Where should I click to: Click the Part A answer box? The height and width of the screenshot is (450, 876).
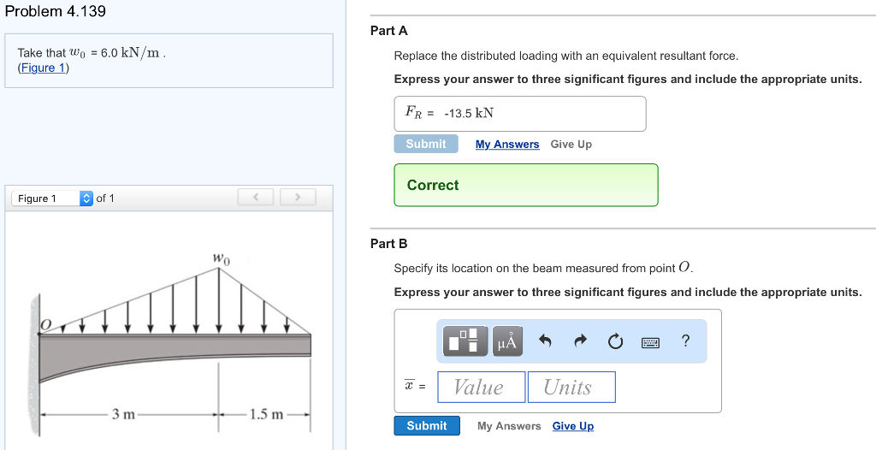point(520,114)
